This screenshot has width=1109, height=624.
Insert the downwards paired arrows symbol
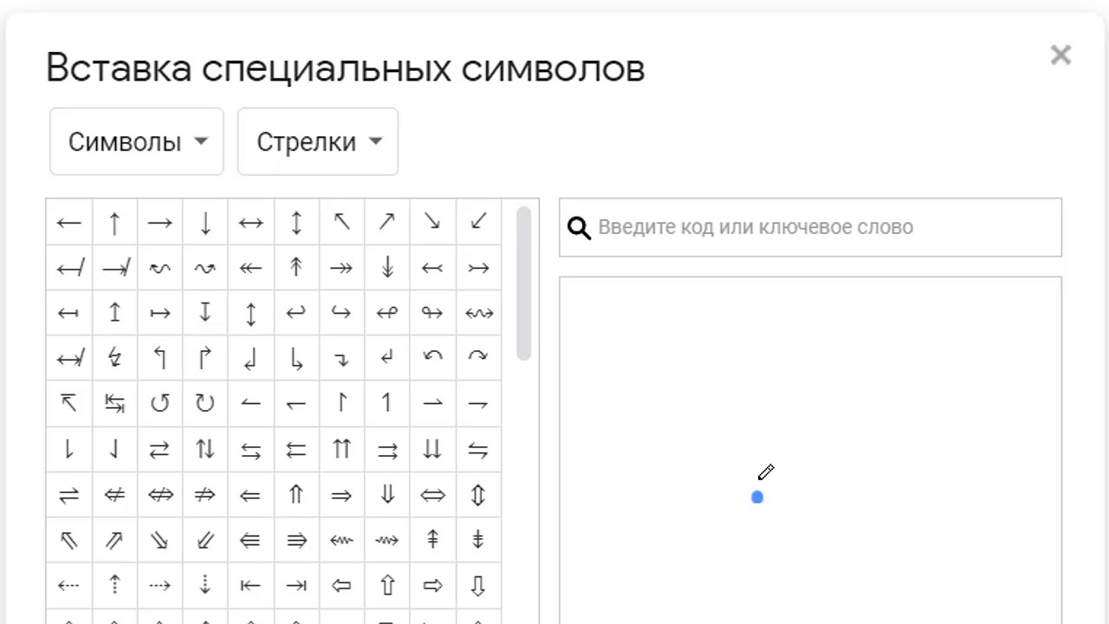432,449
